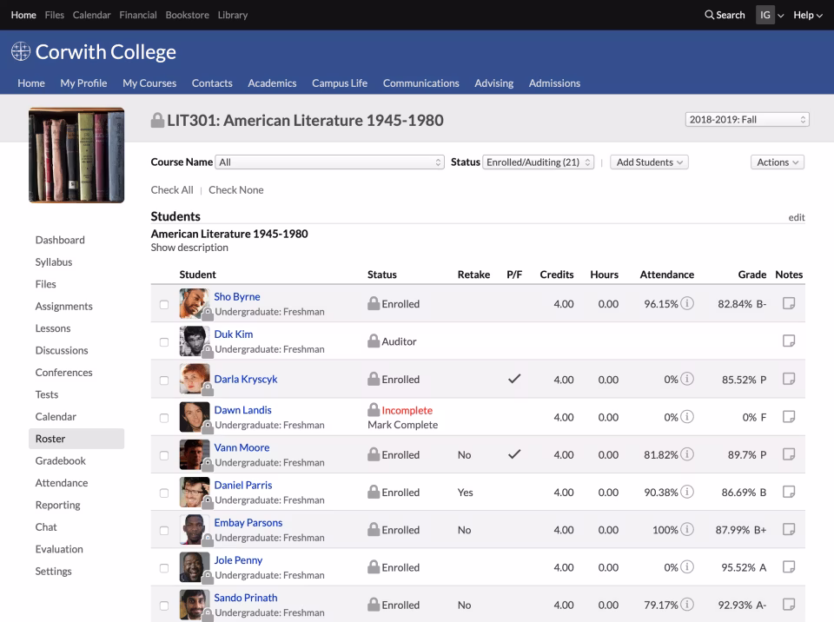Click attendance info icon for Embay Parsons
This screenshot has height=622, width=834.
click(687, 530)
